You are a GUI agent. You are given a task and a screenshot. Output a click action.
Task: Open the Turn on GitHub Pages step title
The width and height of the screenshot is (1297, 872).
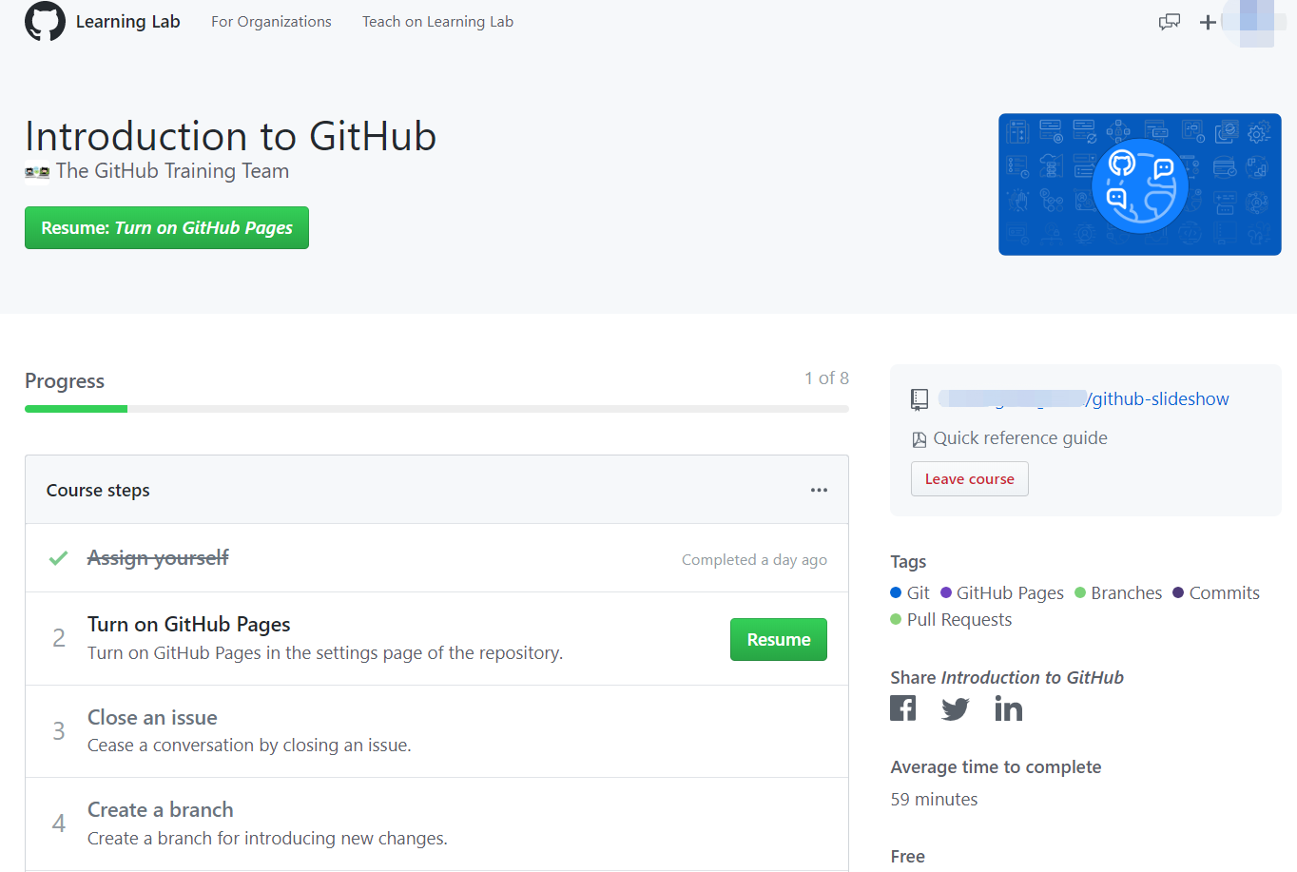189,625
